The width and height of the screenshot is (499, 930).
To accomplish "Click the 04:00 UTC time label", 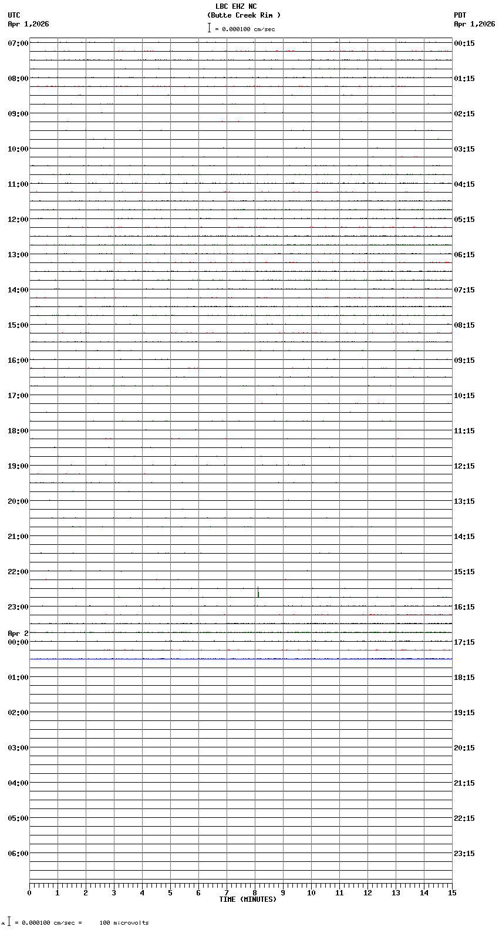I will pyautogui.click(x=18, y=783).
